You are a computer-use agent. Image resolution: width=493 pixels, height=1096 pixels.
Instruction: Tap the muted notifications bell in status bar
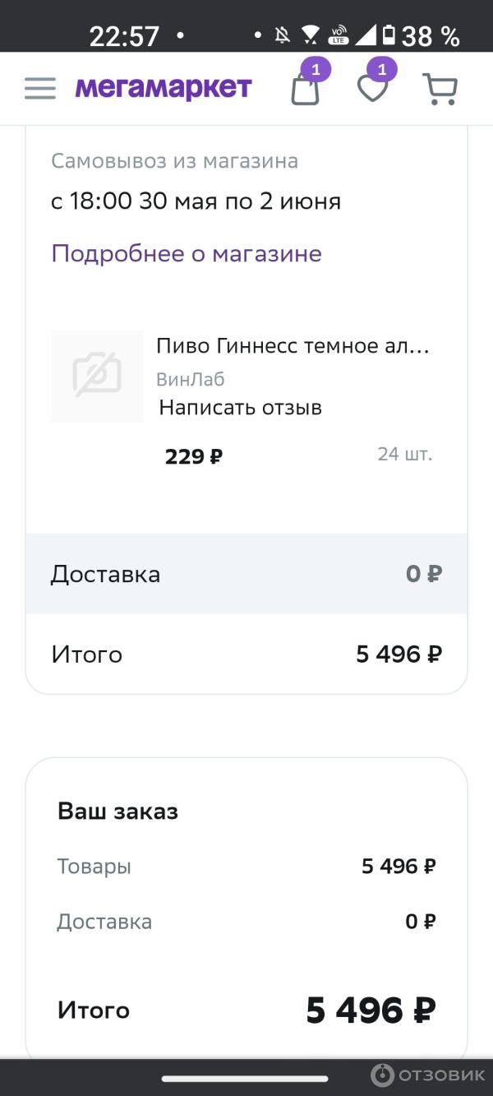(x=283, y=35)
